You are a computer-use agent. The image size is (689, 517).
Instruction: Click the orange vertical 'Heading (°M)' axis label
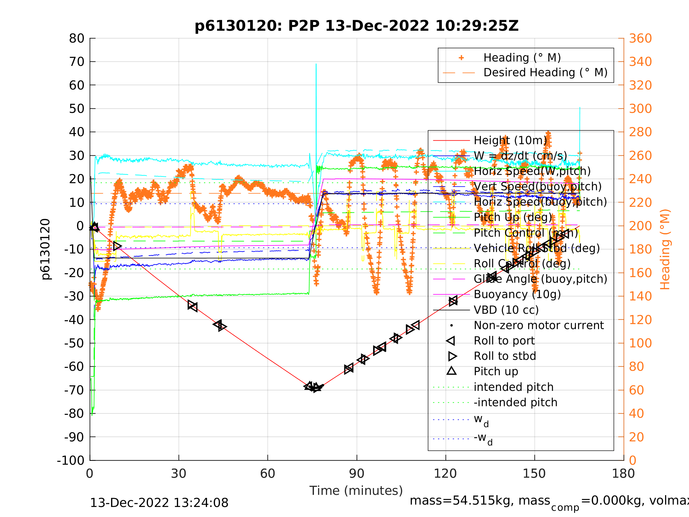665,249
